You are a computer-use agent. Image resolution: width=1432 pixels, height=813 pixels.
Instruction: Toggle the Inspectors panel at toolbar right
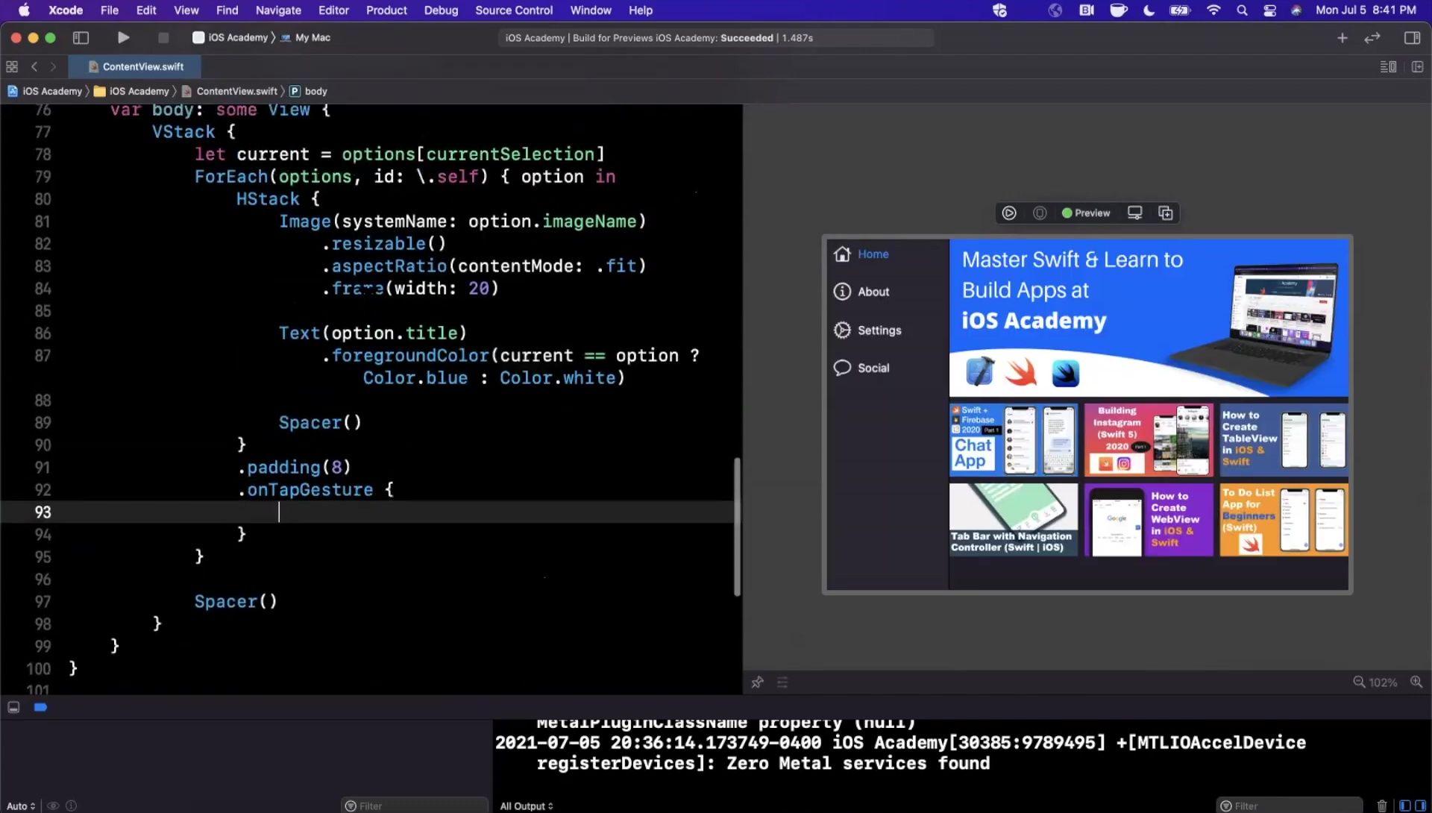tap(1412, 37)
